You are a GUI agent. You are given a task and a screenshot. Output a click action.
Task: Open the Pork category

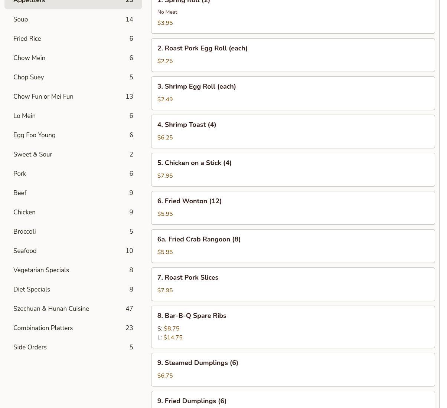(x=73, y=174)
